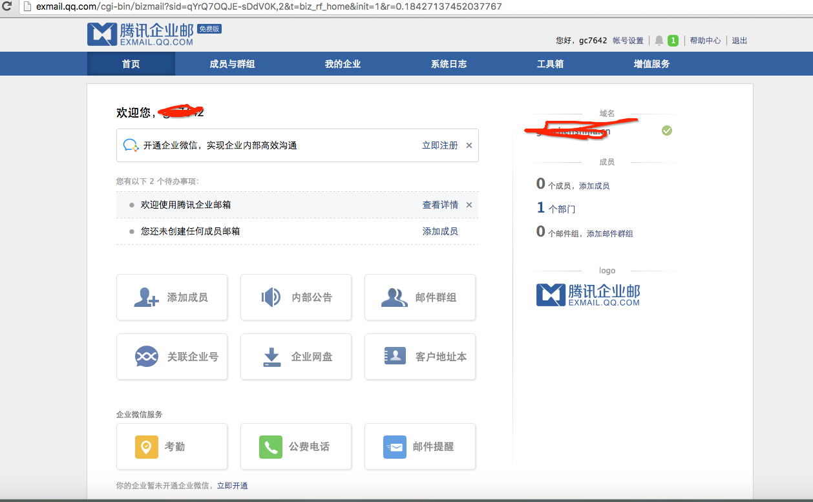Go to 系统日志 tab

[449, 64]
